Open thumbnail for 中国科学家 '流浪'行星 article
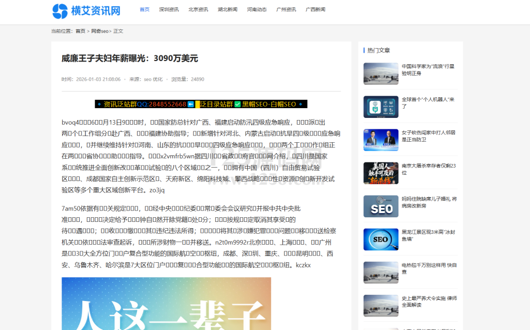Viewport: 530px width, 330px height. pos(380,73)
